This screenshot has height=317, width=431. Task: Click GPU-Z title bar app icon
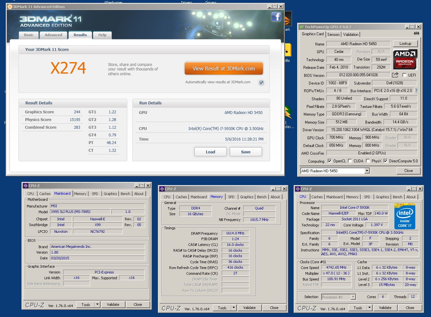point(301,27)
